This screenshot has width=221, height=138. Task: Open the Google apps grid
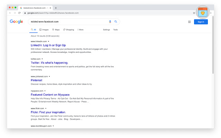189,22
